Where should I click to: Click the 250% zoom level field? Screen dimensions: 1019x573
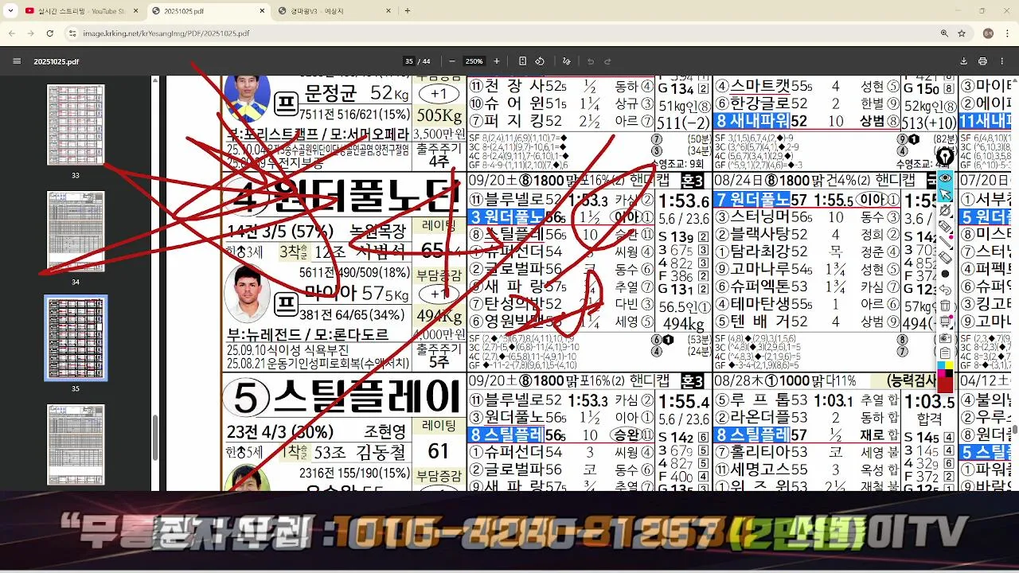(474, 61)
